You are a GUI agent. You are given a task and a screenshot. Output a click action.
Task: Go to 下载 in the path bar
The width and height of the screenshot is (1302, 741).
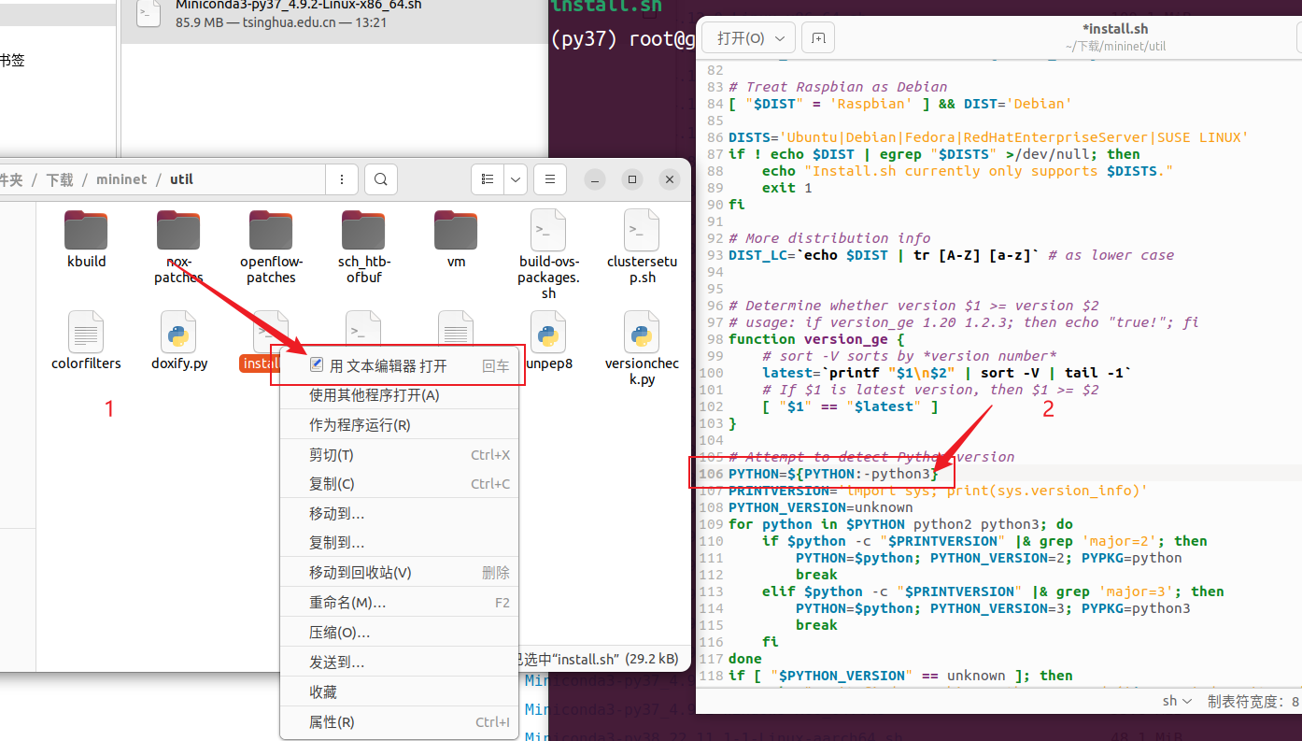[60, 179]
